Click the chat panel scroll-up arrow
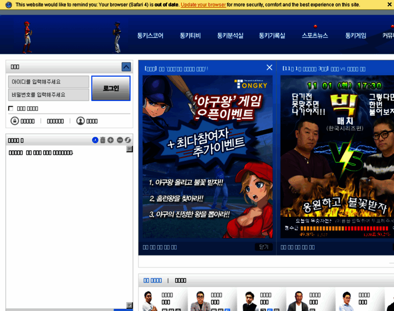 [130, 149]
